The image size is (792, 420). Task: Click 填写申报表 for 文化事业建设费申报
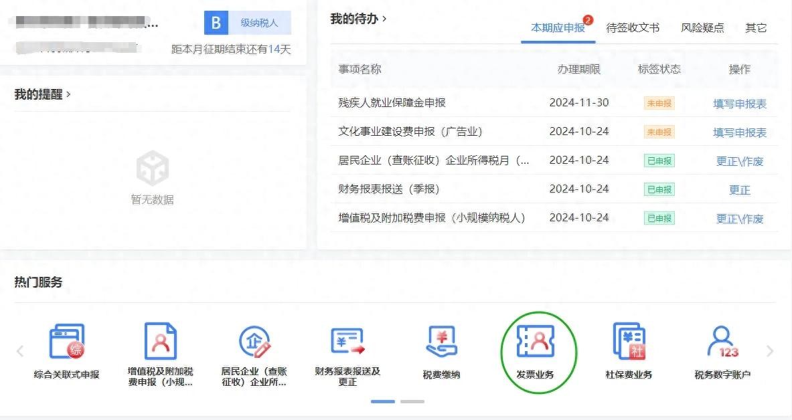[740, 132]
